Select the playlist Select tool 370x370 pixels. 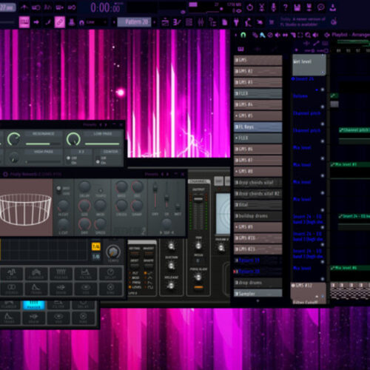[x=300, y=35]
